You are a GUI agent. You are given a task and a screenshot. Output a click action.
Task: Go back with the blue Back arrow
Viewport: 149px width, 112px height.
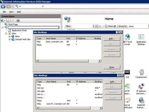coord(3,7)
